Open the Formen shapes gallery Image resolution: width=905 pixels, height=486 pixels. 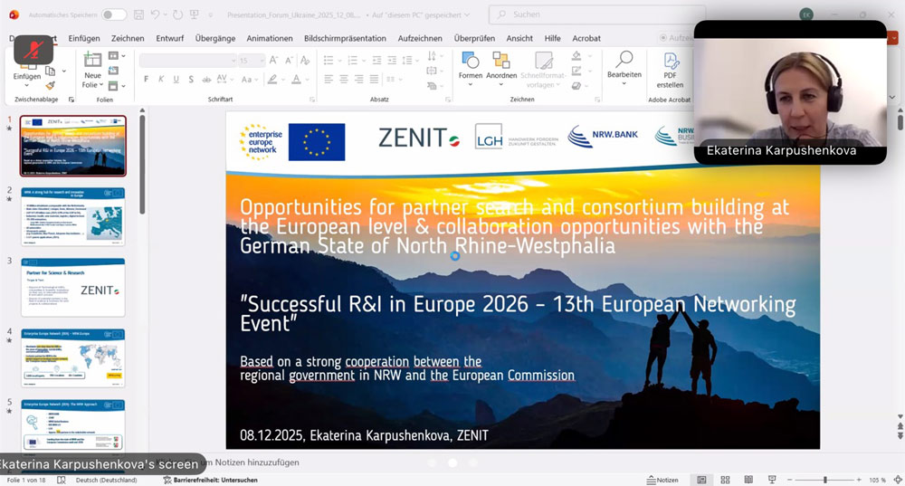click(471, 66)
